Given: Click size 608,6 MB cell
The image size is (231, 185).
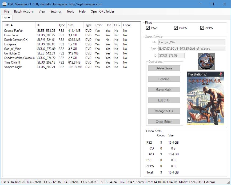Looking at the screenshot, I should [x=74, y=40].
